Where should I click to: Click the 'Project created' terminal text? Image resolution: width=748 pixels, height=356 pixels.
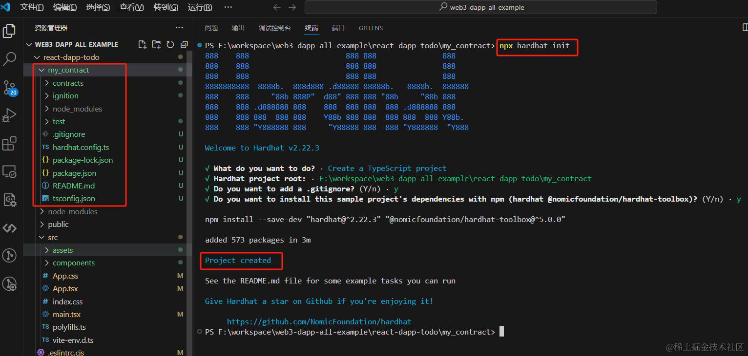point(238,261)
